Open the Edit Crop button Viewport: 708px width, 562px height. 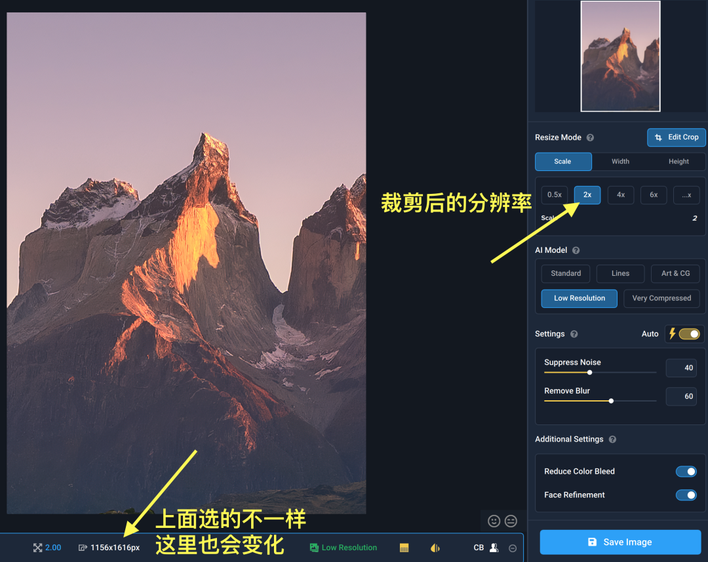coord(677,137)
